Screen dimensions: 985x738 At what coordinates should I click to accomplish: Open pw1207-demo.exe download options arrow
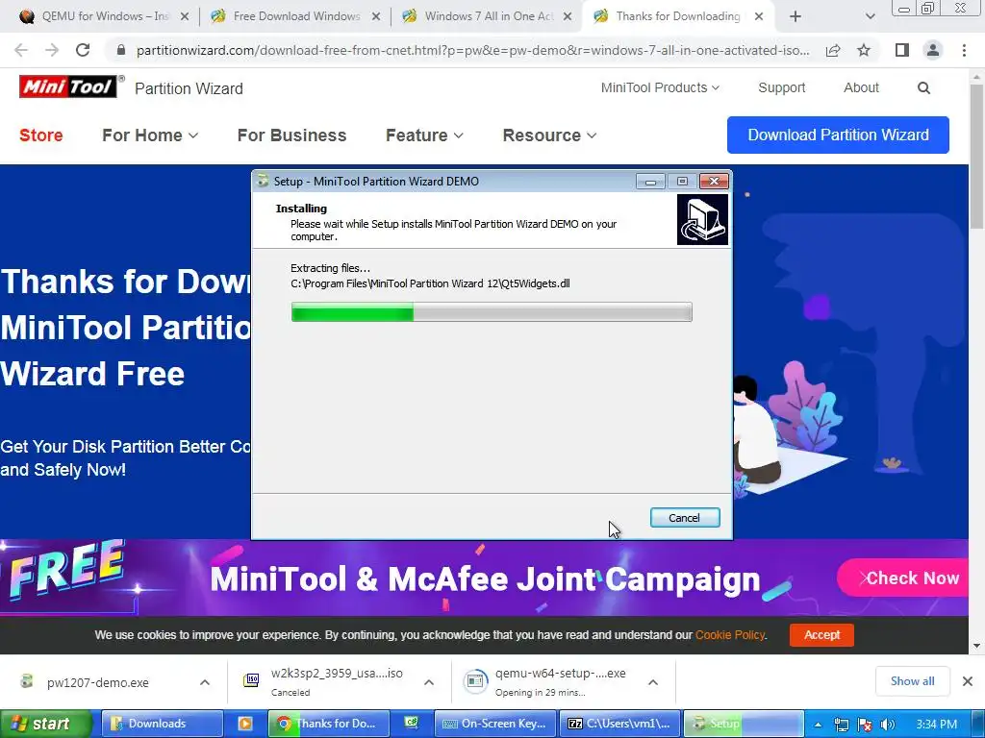coord(205,682)
